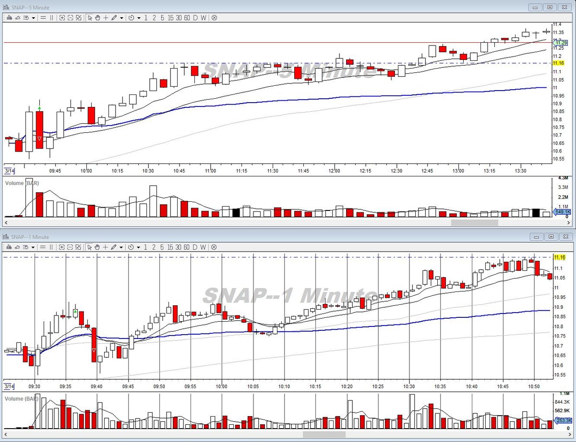Click SNAP--5 Minute window title icon
This screenshot has height=442, width=576.
[x=6, y=7]
